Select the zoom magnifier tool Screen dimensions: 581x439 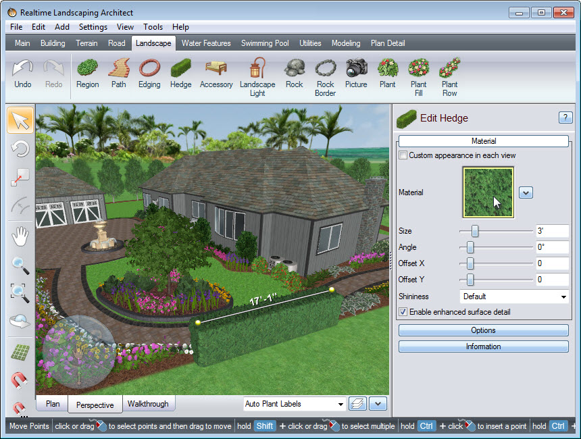click(20, 265)
